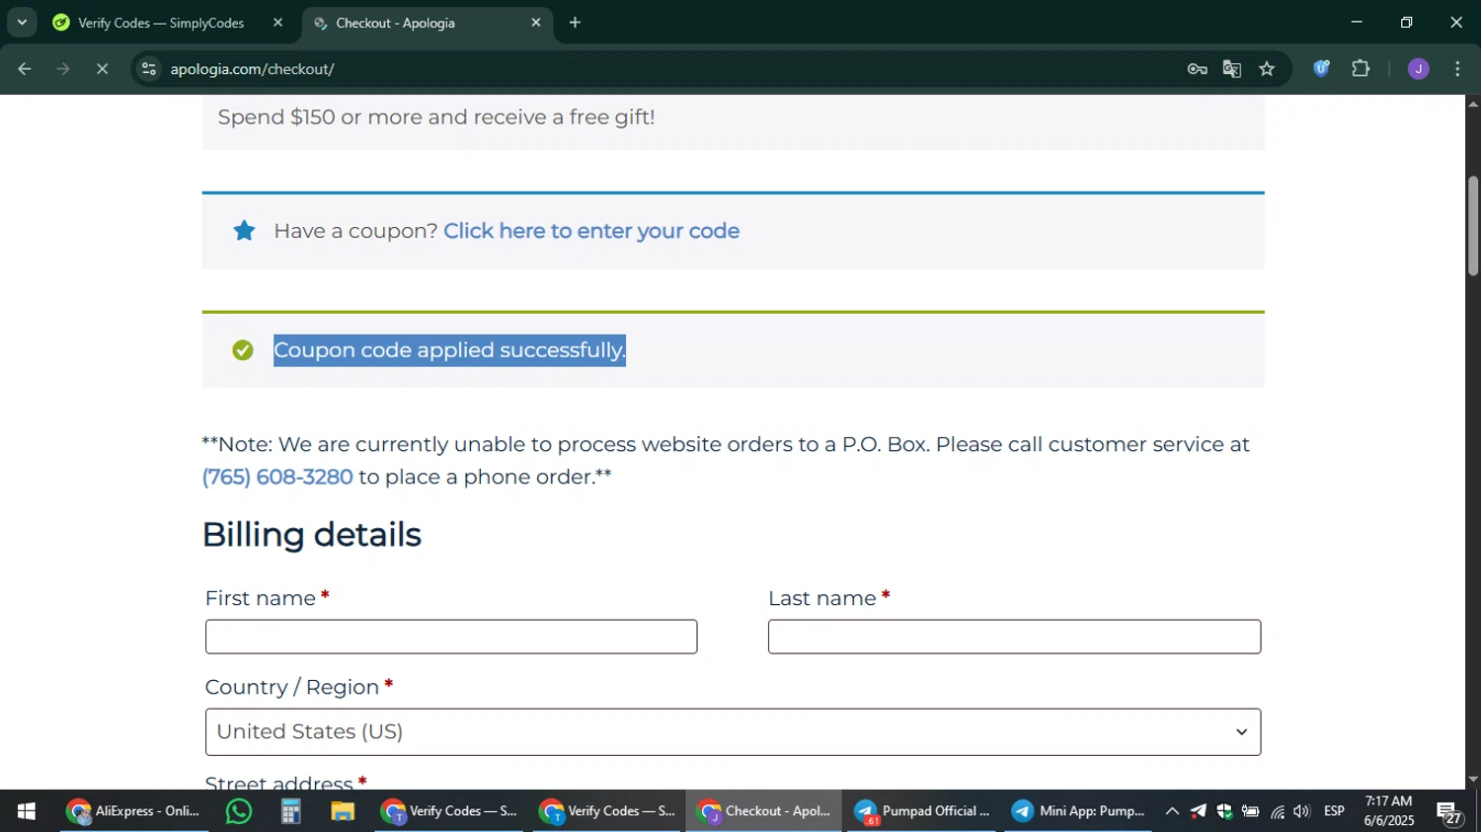
Task: Switch to first Verify Codes taskbar window
Action: (x=449, y=811)
